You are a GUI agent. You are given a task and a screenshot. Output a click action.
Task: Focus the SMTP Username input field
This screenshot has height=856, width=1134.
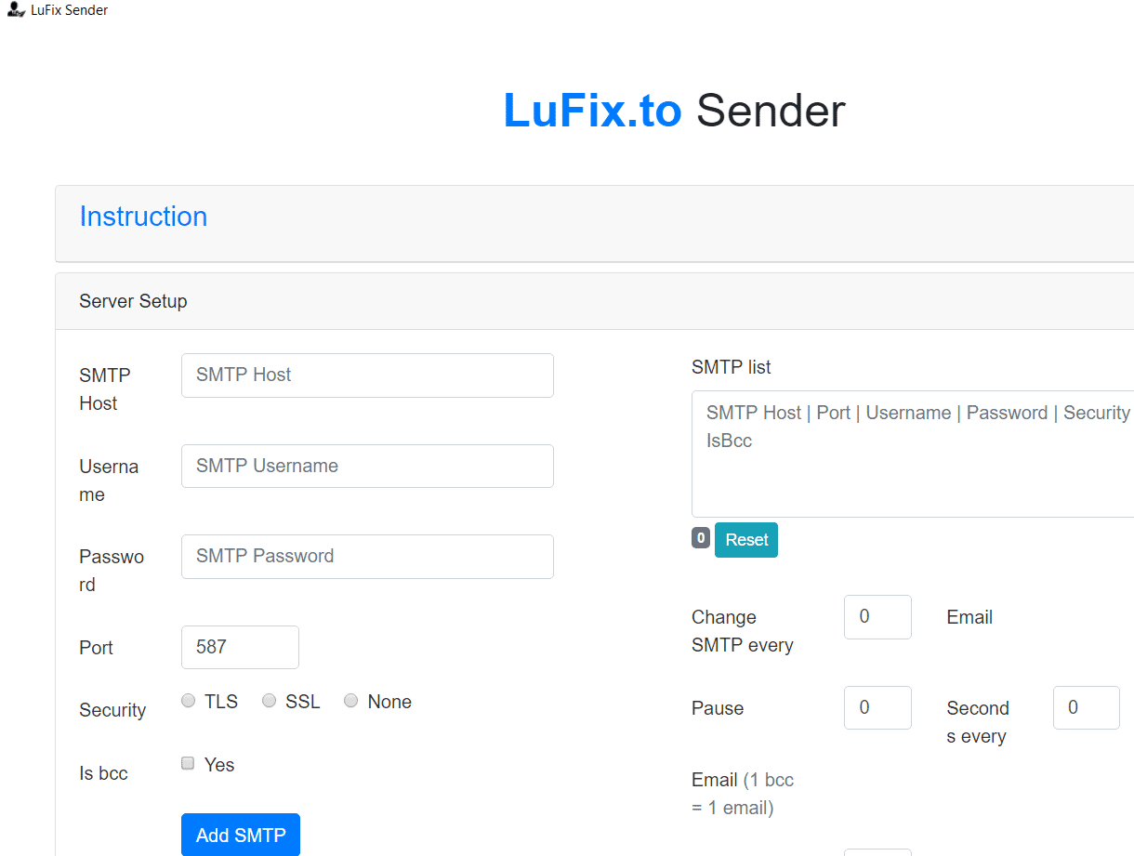(x=366, y=466)
